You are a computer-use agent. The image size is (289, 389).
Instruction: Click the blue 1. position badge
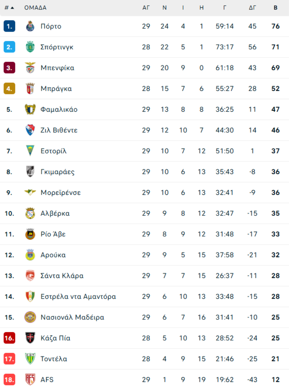coord(9,26)
